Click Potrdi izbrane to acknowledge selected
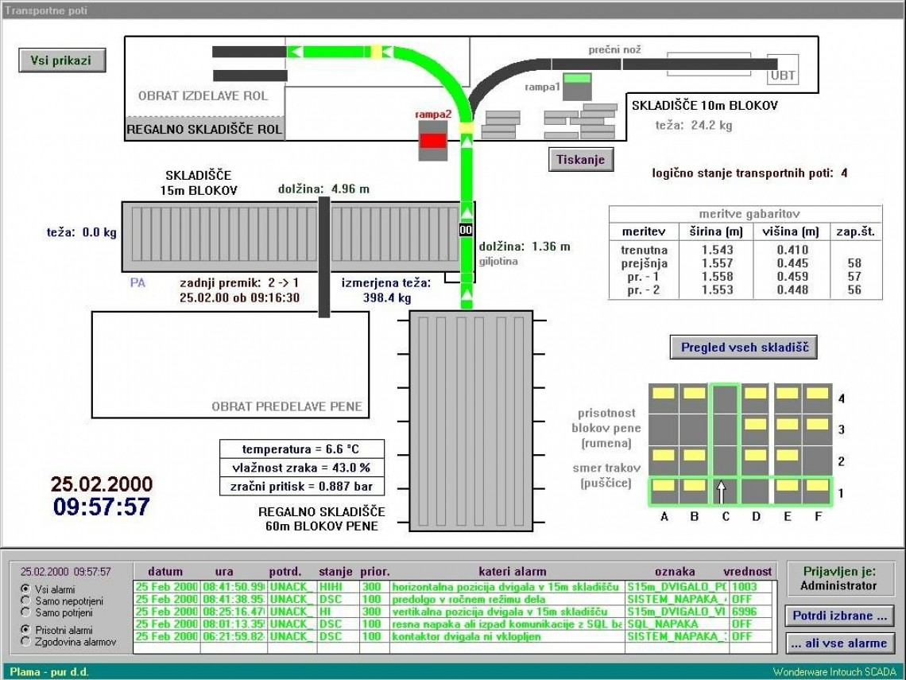This screenshot has width=906, height=680. tap(840, 616)
